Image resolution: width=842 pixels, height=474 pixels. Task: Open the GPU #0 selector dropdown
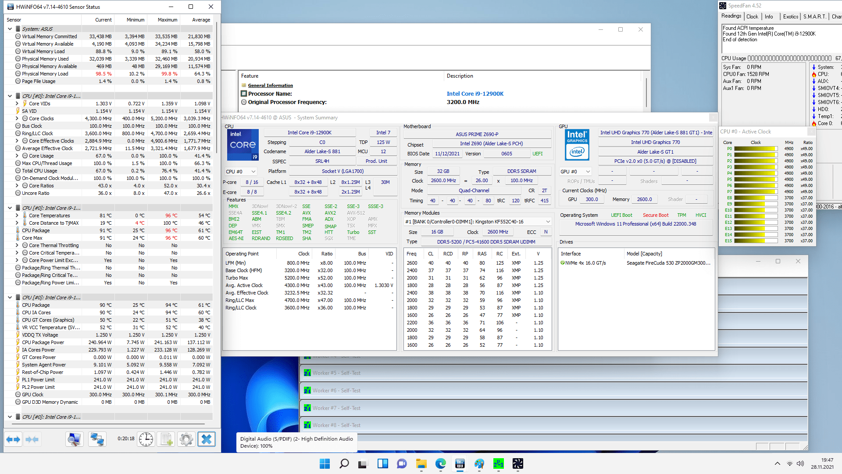(x=575, y=172)
